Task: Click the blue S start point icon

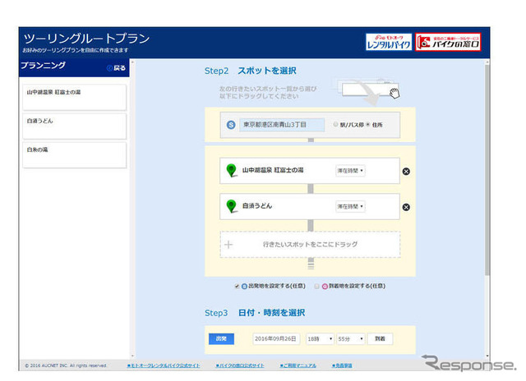Action: (x=231, y=125)
